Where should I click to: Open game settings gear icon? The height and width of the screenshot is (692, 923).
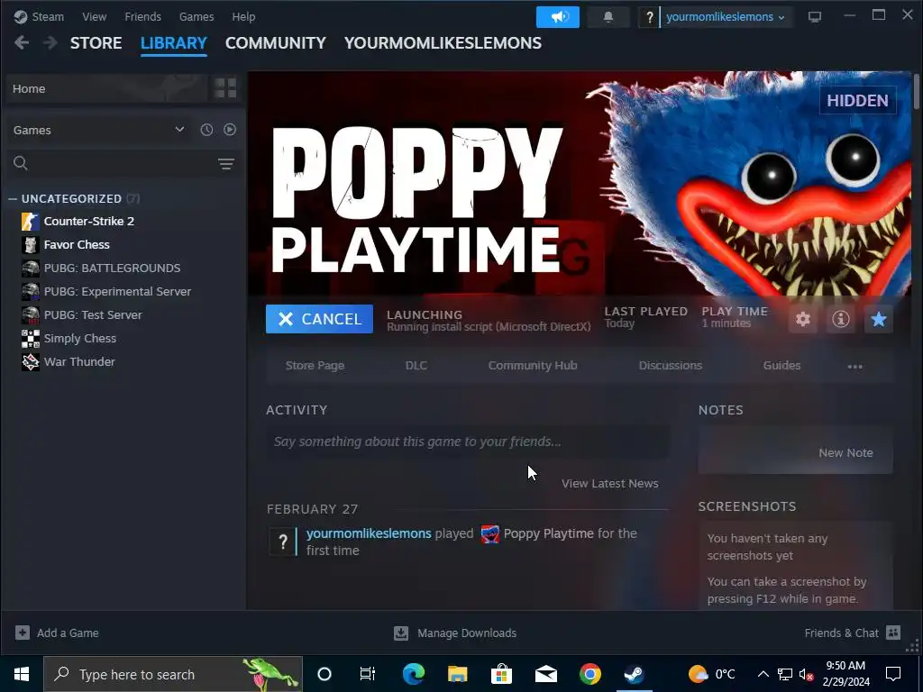tap(803, 319)
